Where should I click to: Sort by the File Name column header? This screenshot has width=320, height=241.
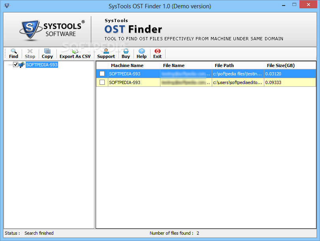pyautogui.click(x=186, y=65)
